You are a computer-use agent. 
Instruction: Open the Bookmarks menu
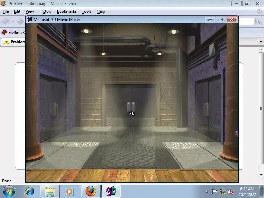click(67, 11)
